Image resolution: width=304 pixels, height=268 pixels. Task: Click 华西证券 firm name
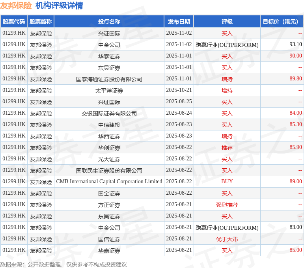[109, 136]
